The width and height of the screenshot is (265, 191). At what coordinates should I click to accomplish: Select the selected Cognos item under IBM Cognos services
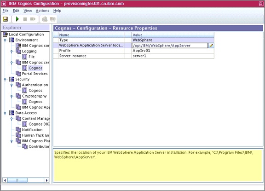pos(35,68)
